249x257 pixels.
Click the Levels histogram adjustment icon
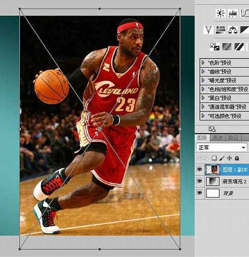click(x=232, y=13)
